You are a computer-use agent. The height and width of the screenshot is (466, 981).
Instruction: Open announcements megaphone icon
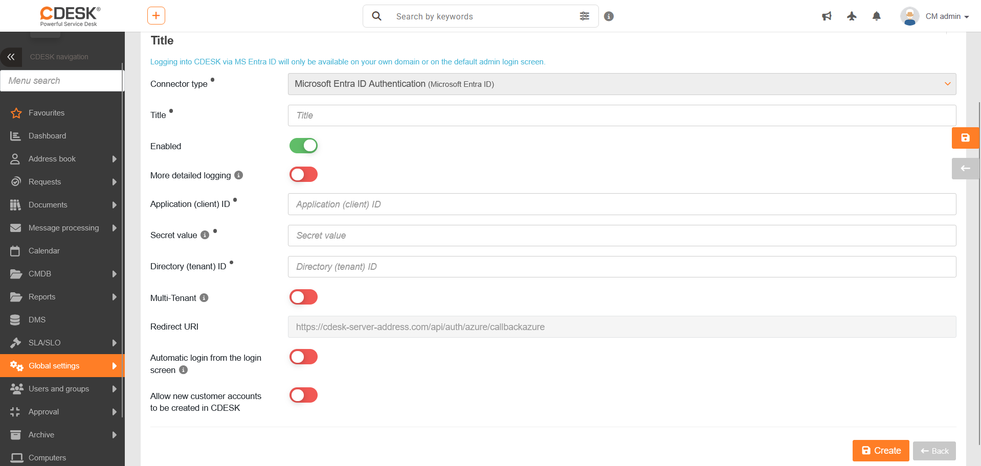(827, 16)
